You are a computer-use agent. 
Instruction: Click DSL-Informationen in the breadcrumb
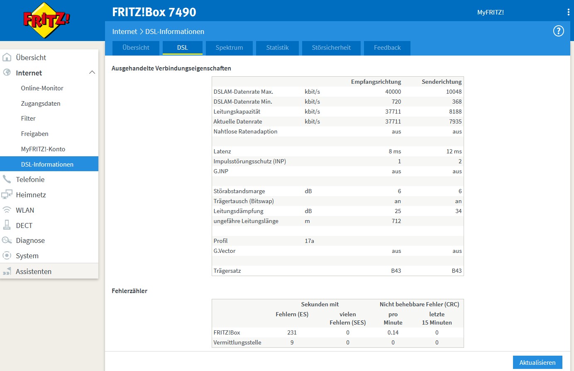pos(175,32)
